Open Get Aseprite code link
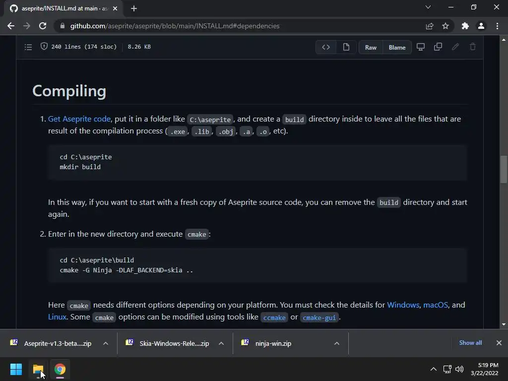The width and height of the screenshot is (508, 381). pyautogui.click(x=79, y=119)
